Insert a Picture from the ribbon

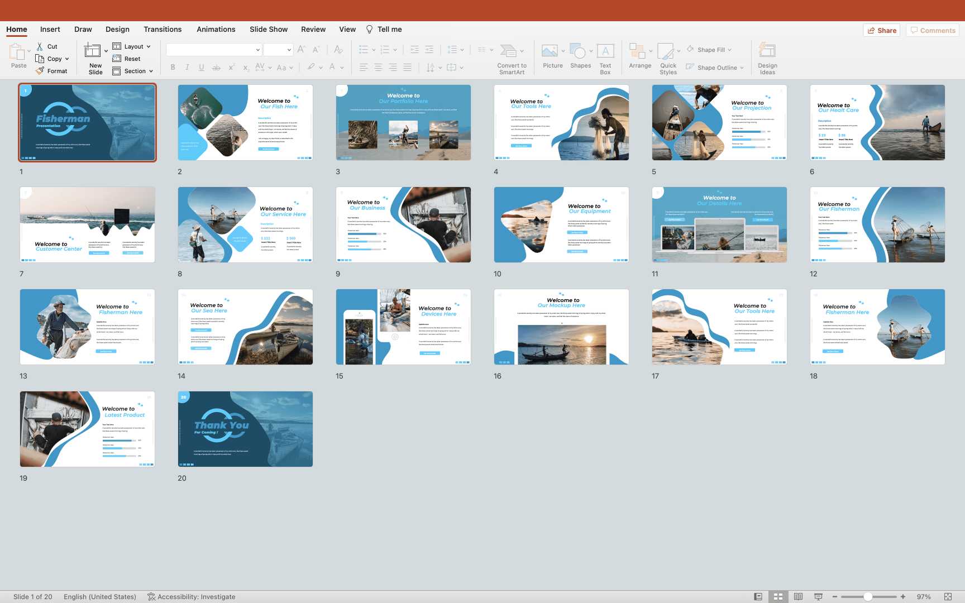pos(550,51)
